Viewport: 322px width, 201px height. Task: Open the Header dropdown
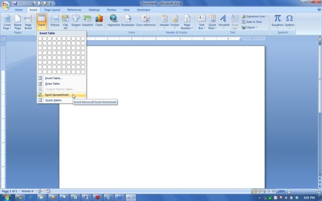[164, 22]
